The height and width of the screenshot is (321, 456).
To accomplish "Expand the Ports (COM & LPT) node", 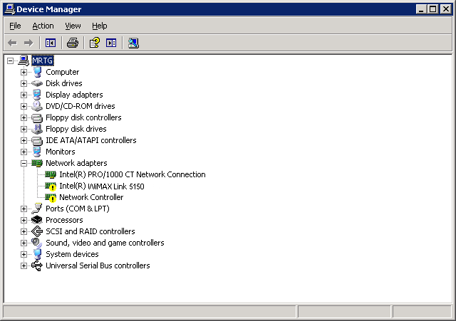I will pos(24,209).
